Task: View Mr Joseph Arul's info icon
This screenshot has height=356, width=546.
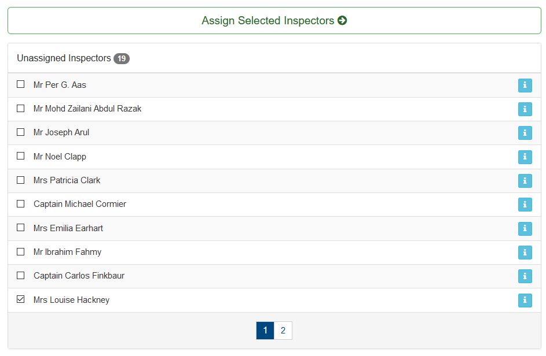Action: tap(525, 133)
